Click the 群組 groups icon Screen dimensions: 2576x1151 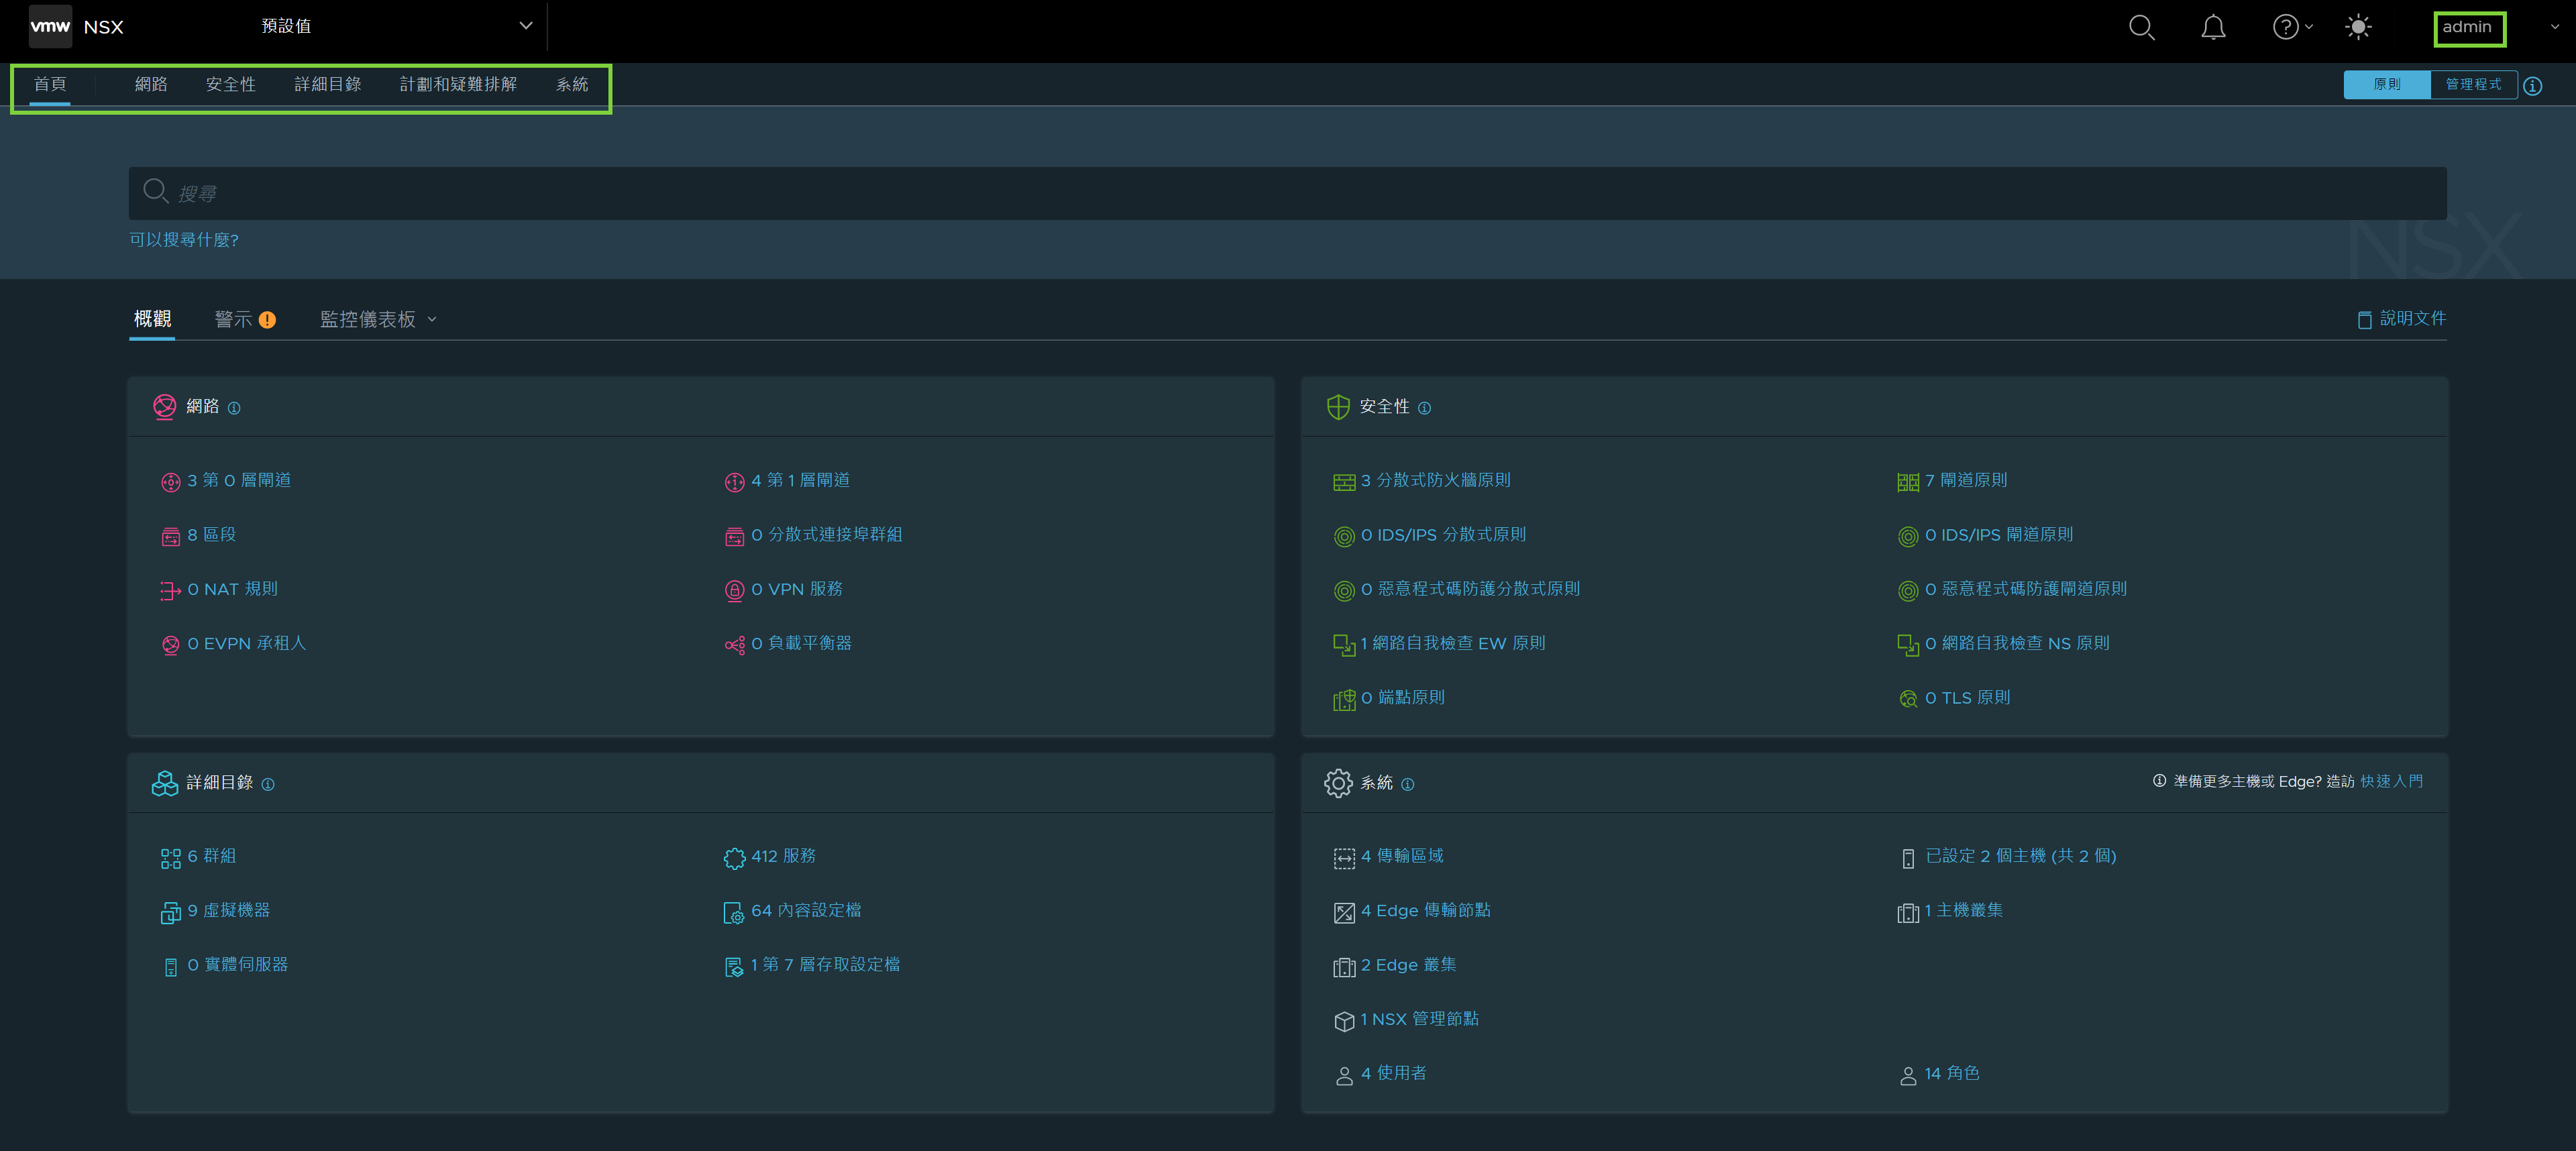click(171, 858)
